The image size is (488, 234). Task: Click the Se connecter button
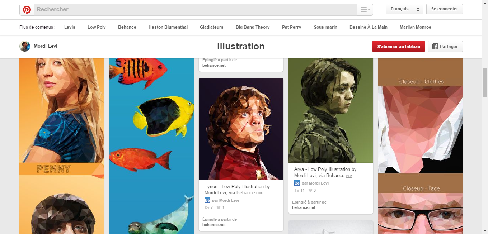point(445,9)
